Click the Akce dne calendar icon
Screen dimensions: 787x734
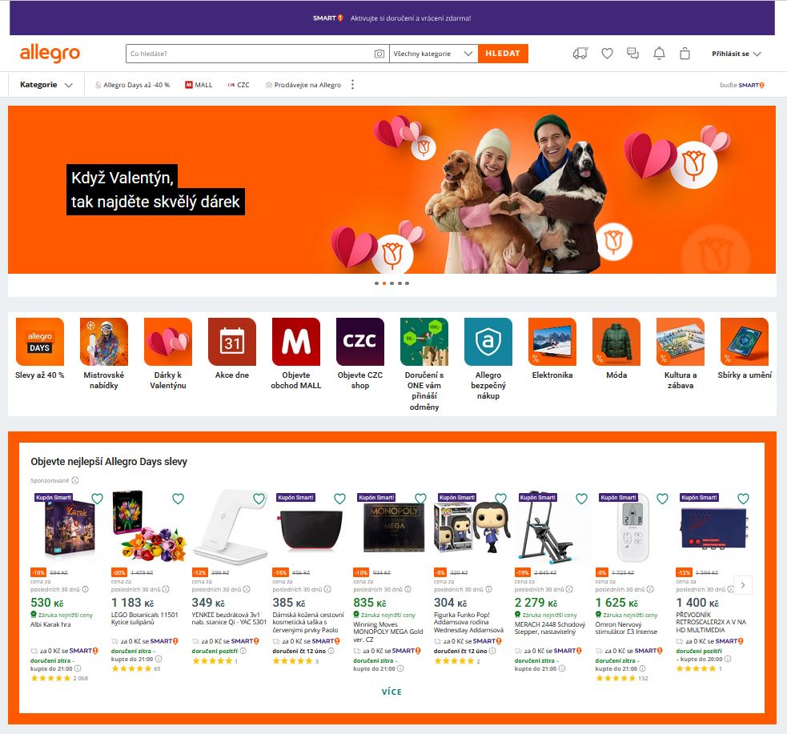coord(231,342)
